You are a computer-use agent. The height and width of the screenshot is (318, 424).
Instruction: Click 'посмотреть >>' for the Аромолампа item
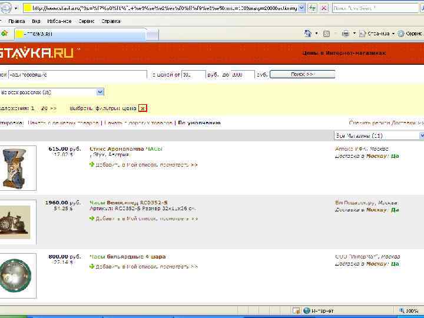[x=178, y=165]
